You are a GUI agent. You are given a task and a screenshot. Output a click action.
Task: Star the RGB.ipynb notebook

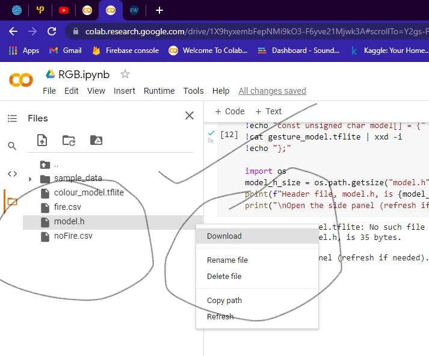click(125, 74)
